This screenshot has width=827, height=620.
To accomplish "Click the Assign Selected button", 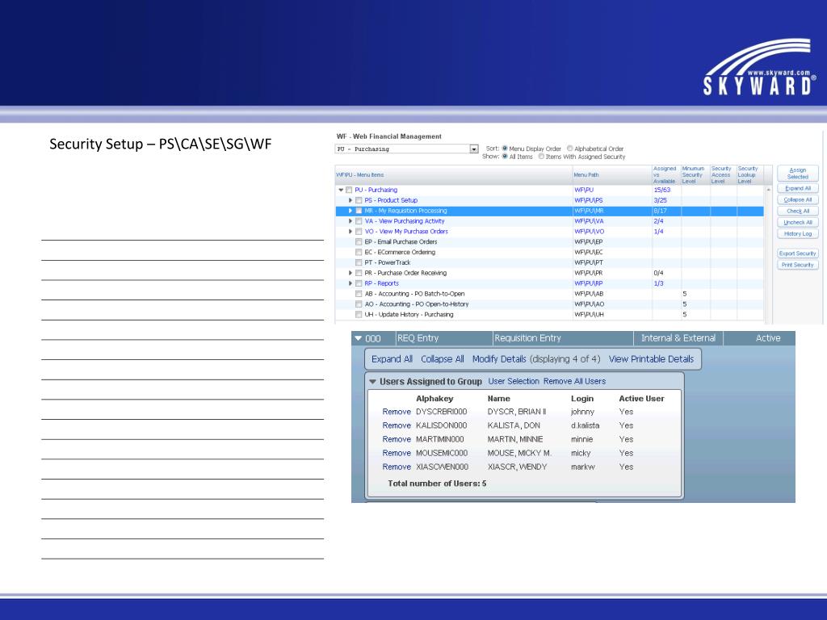I will tap(797, 174).
